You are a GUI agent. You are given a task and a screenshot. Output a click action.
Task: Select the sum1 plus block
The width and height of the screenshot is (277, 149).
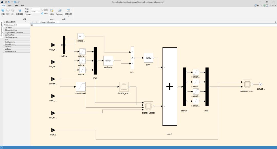pos(170,87)
